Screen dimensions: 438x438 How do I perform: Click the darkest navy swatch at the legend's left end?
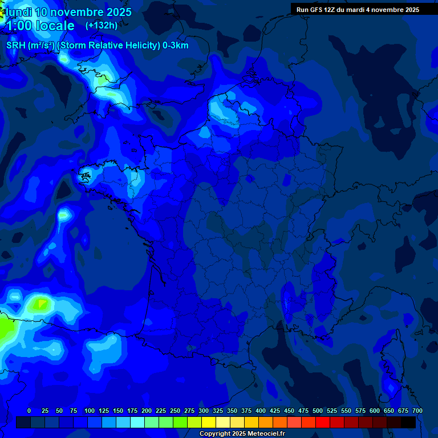23,422
